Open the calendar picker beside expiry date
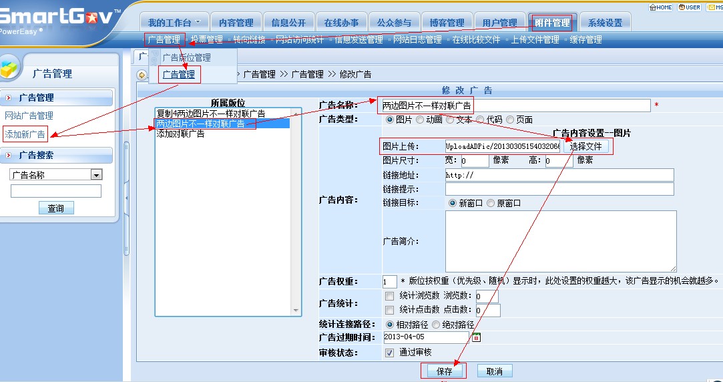The width and height of the screenshot is (723, 382). point(476,338)
